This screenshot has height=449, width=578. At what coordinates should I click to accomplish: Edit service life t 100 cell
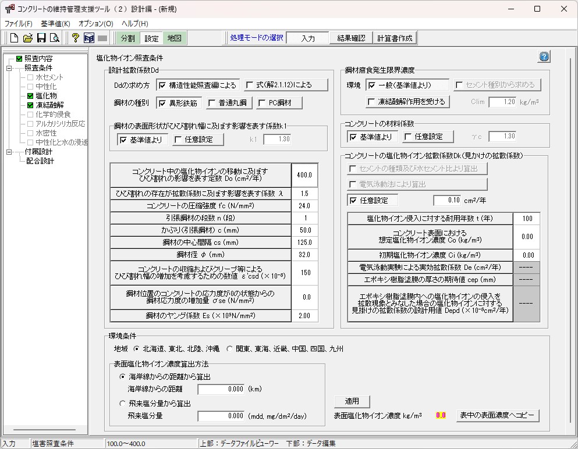point(527,219)
